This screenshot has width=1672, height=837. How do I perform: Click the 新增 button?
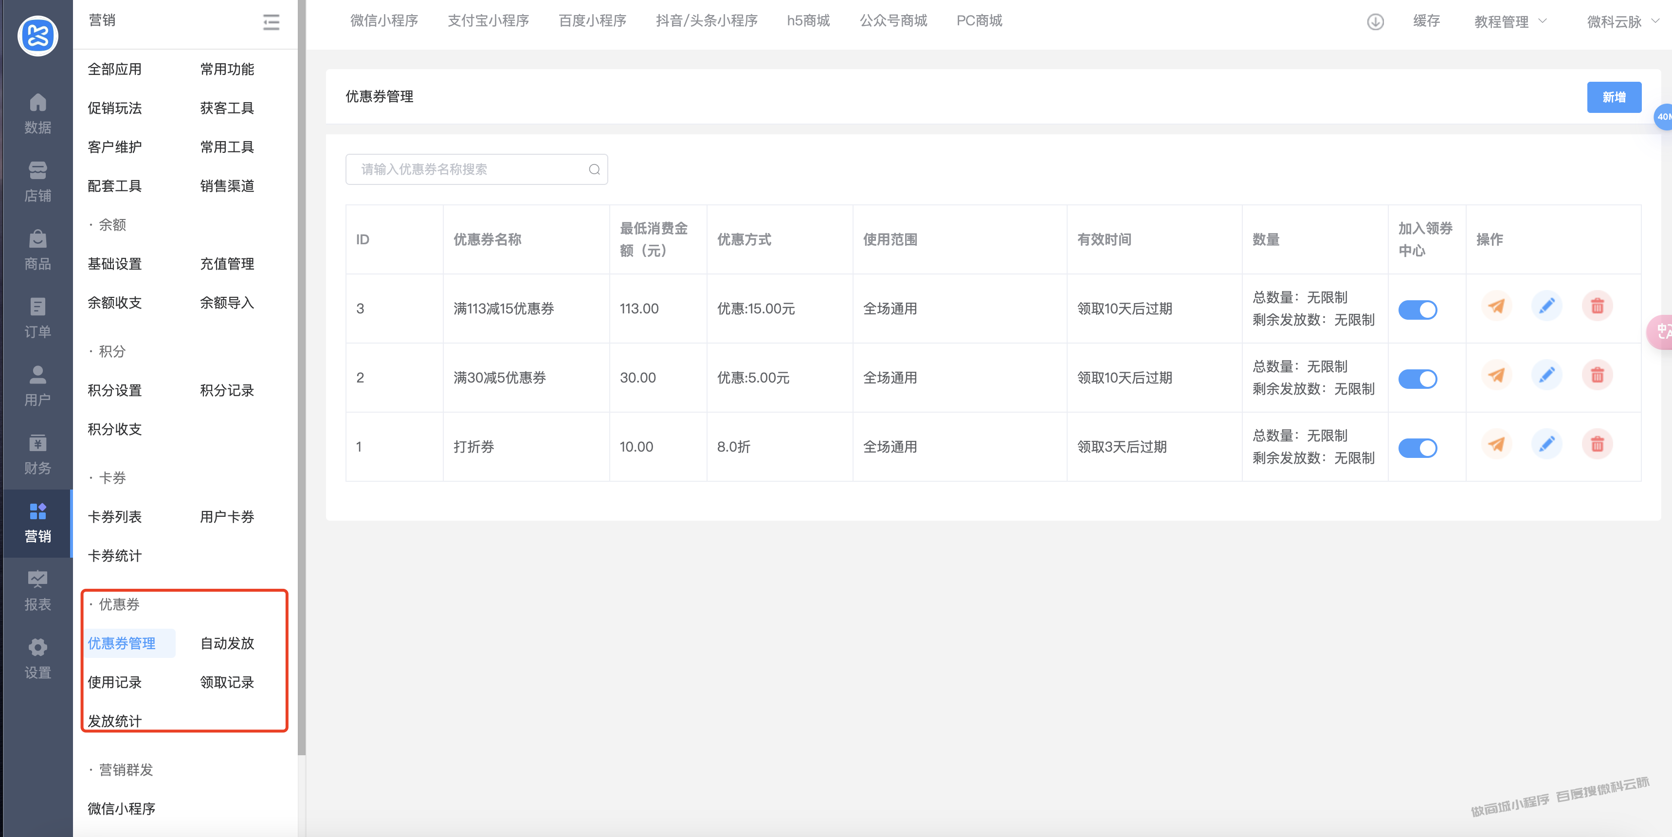pyautogui.click(x=1614, y=97)
